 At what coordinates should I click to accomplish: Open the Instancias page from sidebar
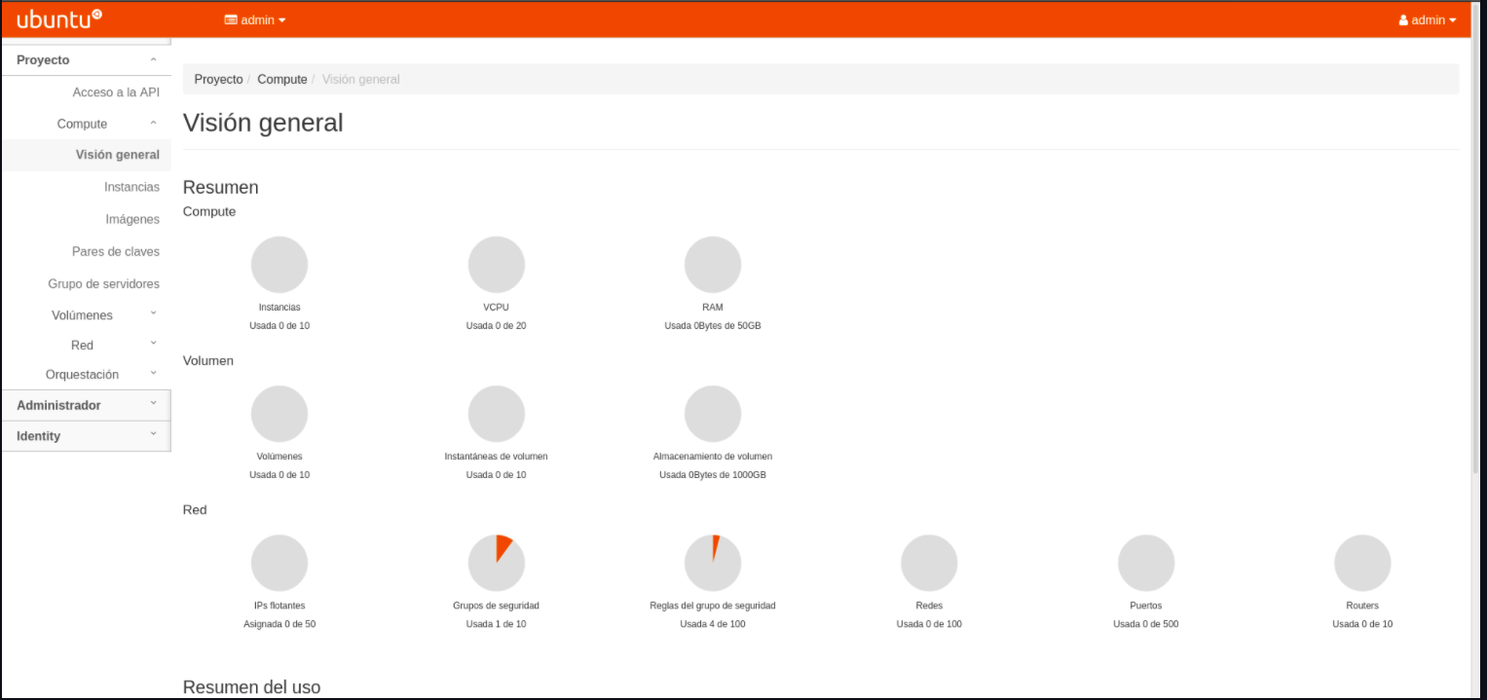click(x=131, y=187)
